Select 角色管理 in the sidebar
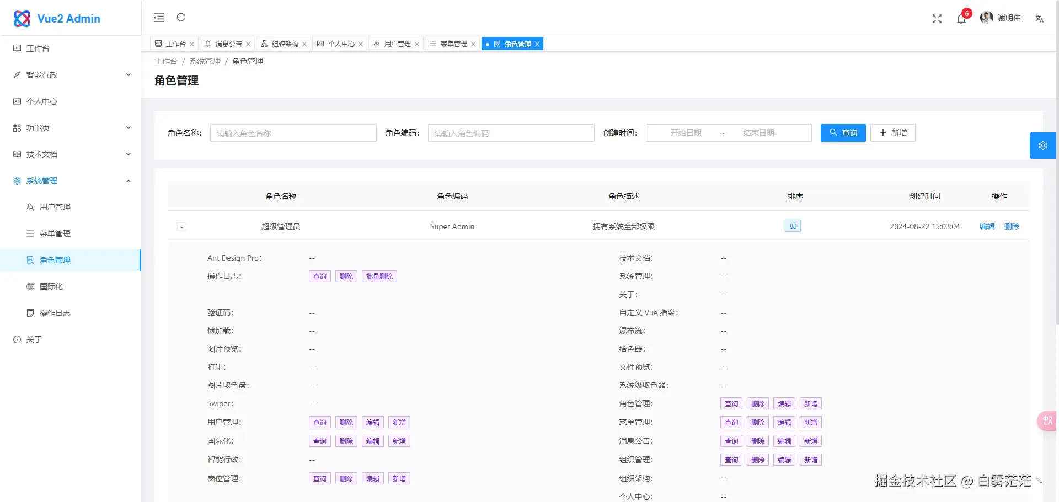This screenshot has width=1059, height=502. 71,260
